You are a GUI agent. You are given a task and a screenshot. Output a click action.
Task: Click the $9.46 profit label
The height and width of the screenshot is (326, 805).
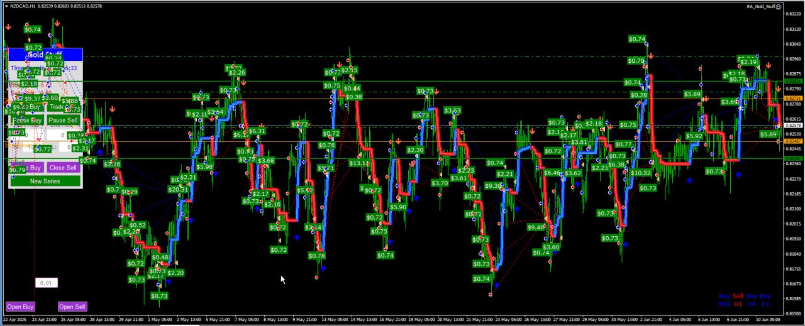point(536,227)
